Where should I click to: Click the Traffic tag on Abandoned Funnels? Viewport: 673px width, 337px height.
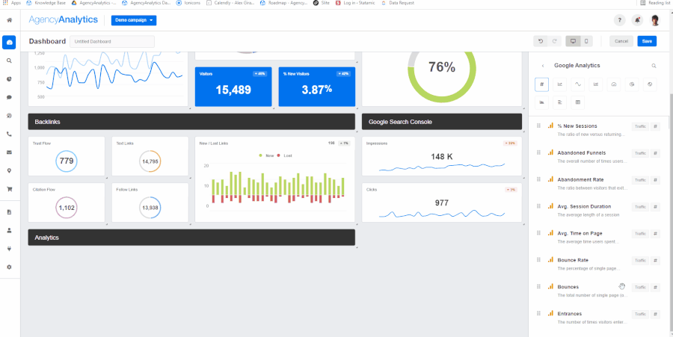click(x=640, y=153)
